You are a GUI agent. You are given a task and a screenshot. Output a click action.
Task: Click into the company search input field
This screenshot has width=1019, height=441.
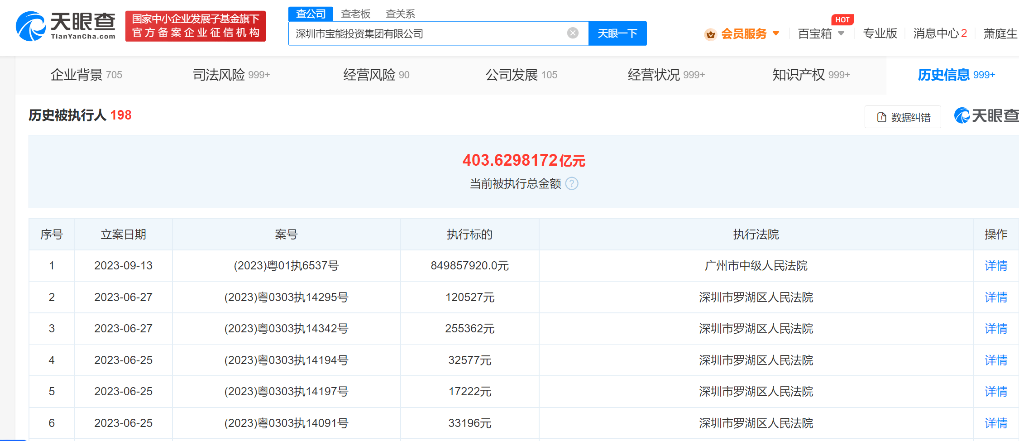(426, 34)
